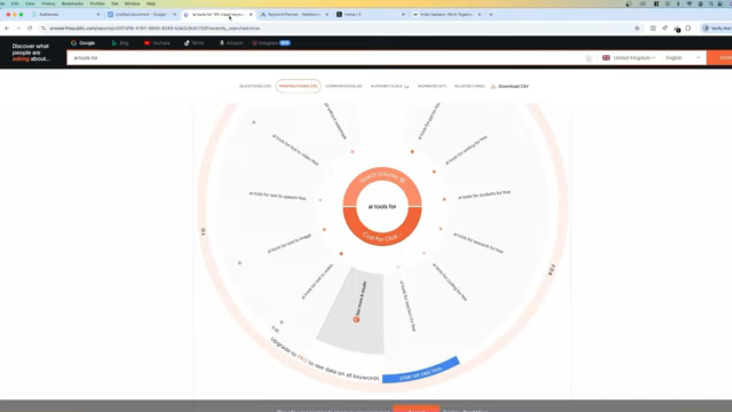Viewport: 732px width, 412px height.
Task: Open the Bookmarks menu in the menu bar
Action: click(x=72, y=4)
